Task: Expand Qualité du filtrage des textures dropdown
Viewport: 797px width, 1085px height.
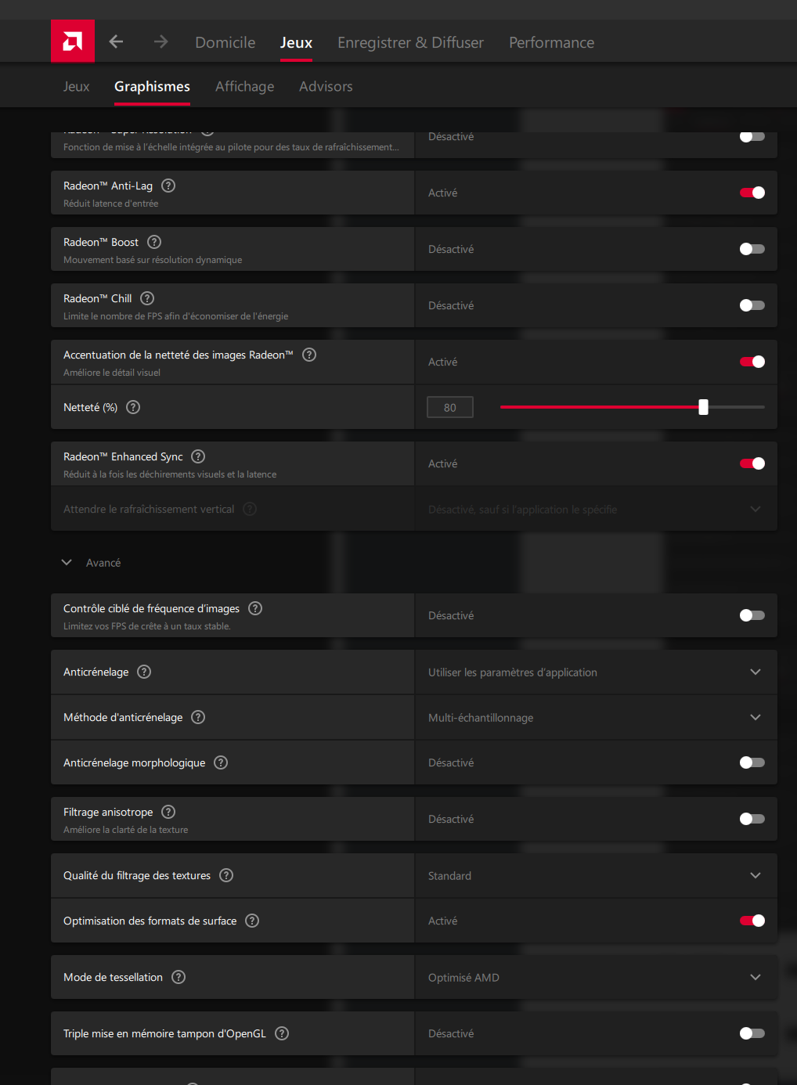Action: [596, 875]
